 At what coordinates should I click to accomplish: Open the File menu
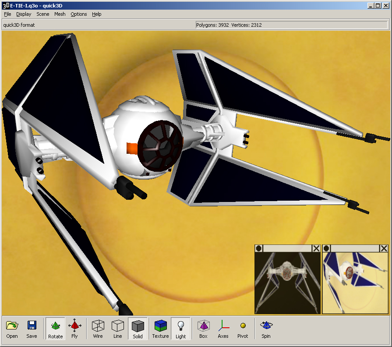(7, 14)
